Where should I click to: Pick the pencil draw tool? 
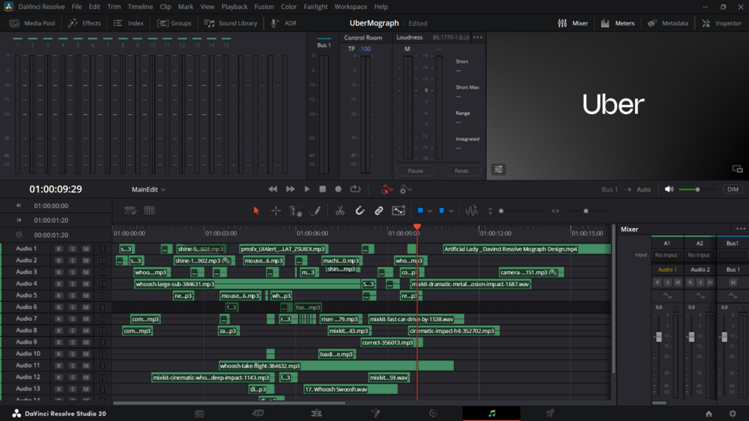[315, 210]
